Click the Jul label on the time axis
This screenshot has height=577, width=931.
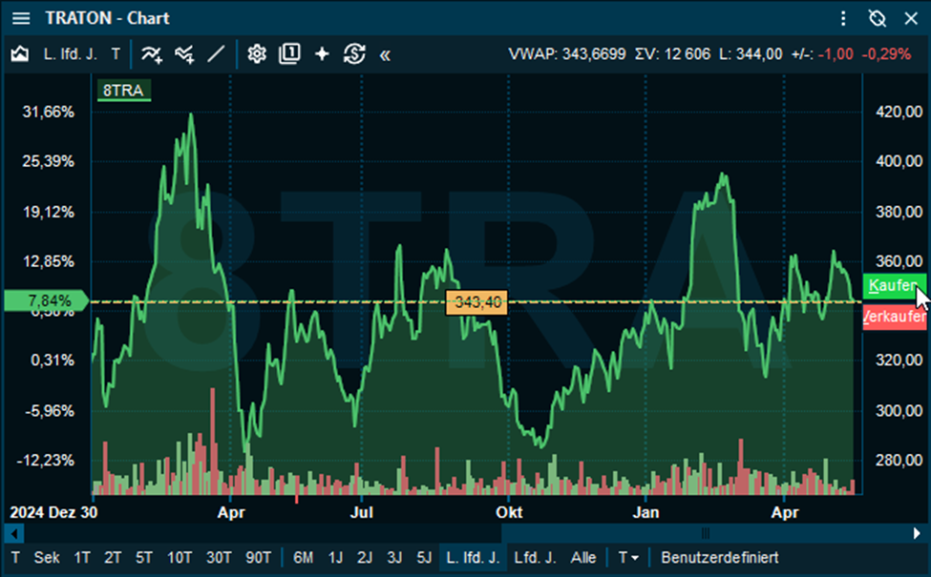pyautogui.click(x=362, y=512)
